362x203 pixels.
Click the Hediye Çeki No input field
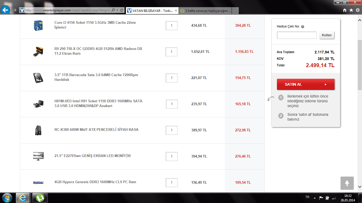pos(297,35)
